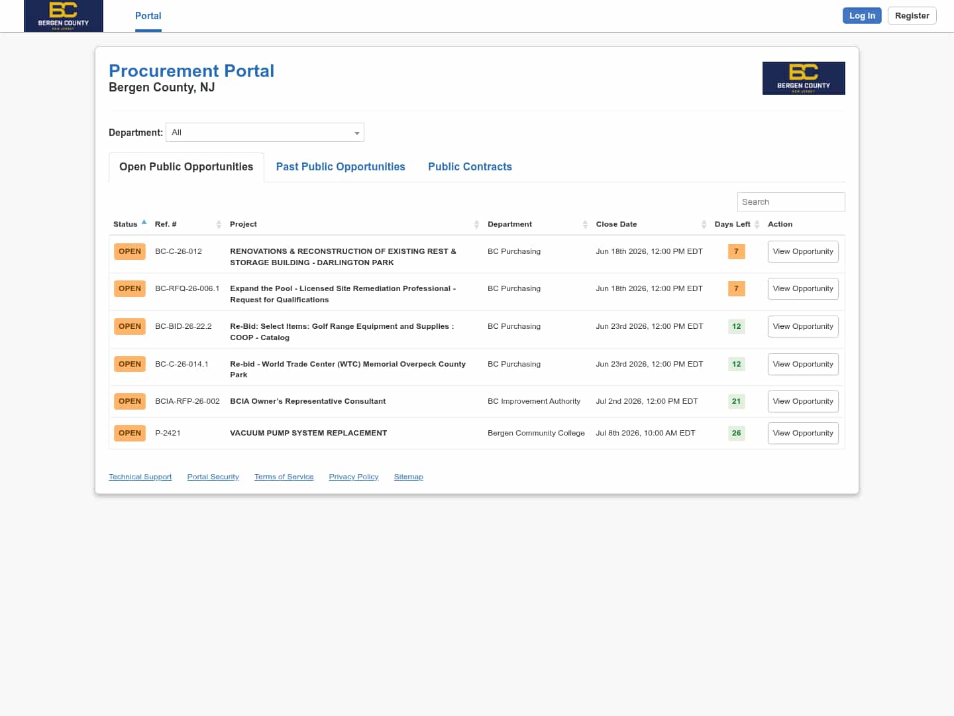954x716 pixels.
Task: Open the Terms of Service link
Action: (284, 477)
